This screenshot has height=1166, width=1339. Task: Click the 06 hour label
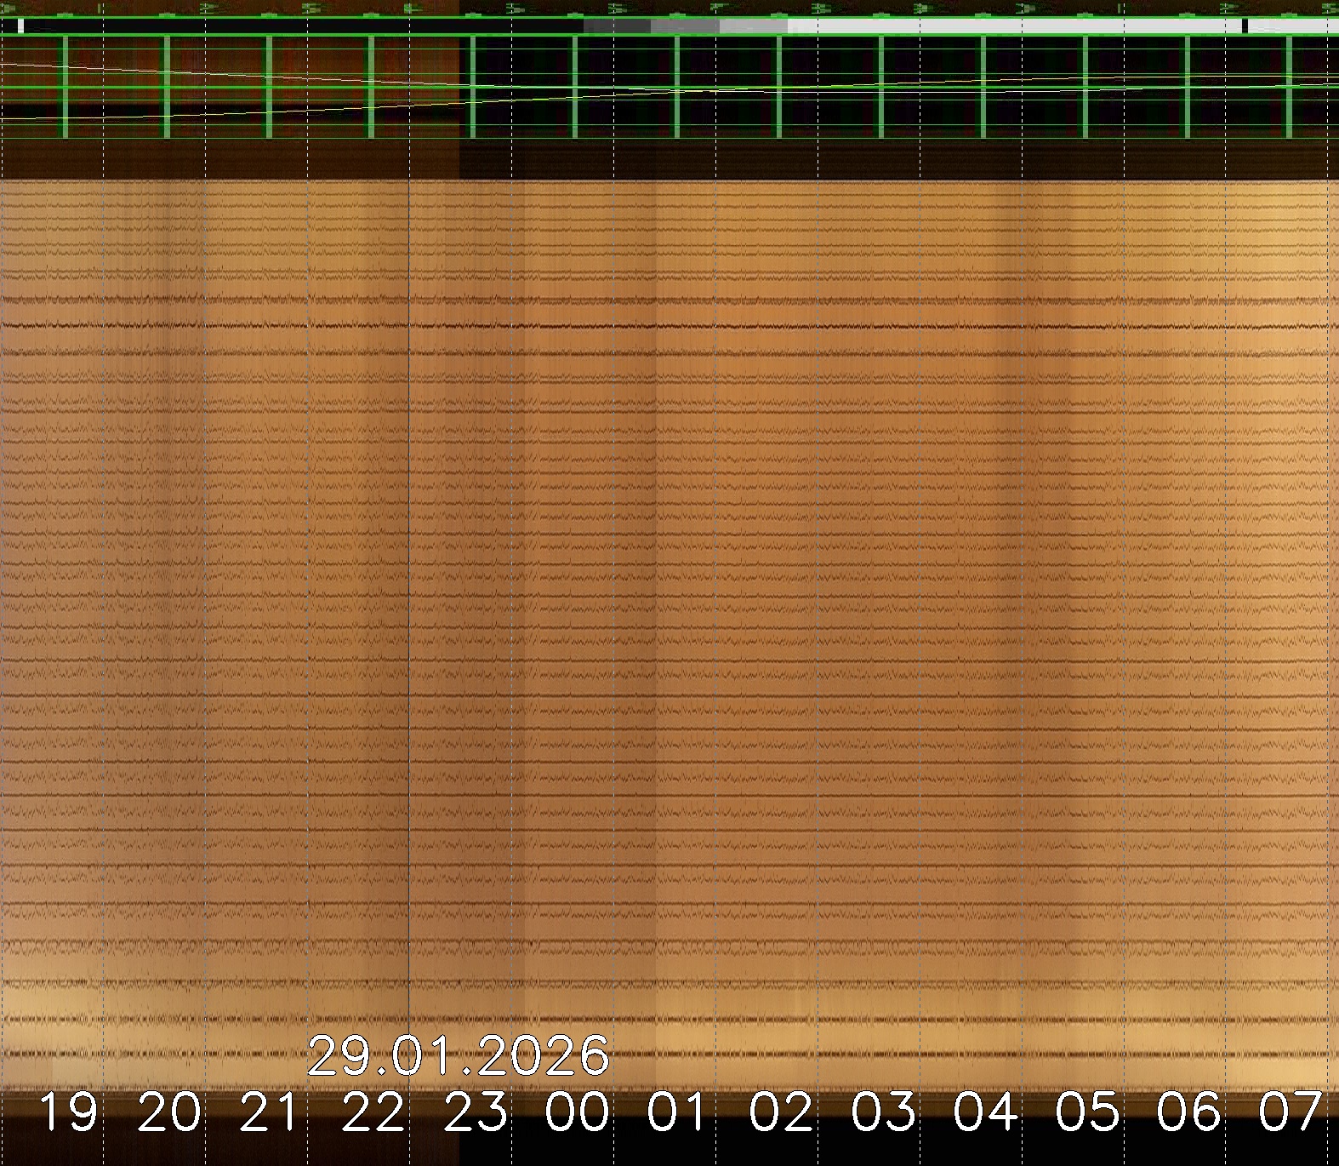[1189, 1112]
